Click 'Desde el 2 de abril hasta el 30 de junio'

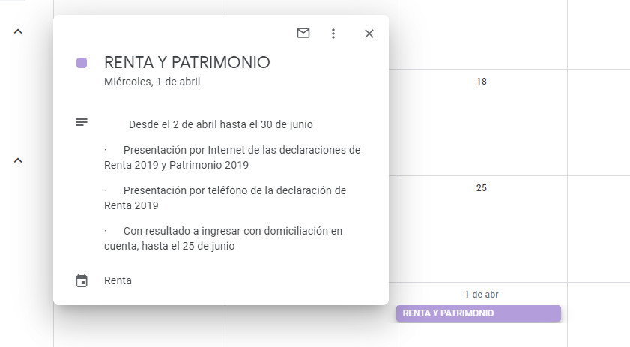point(220,124)
